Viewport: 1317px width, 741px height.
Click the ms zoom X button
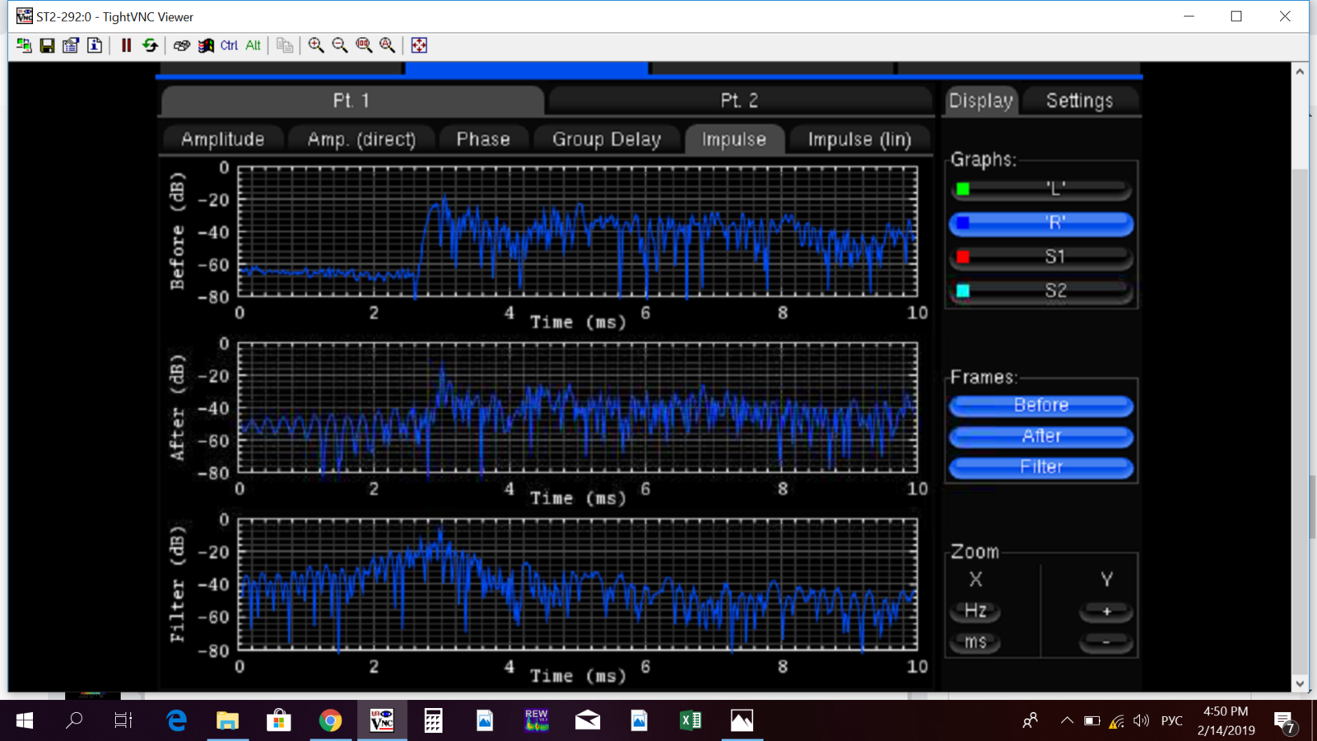[x=975, y=642]
